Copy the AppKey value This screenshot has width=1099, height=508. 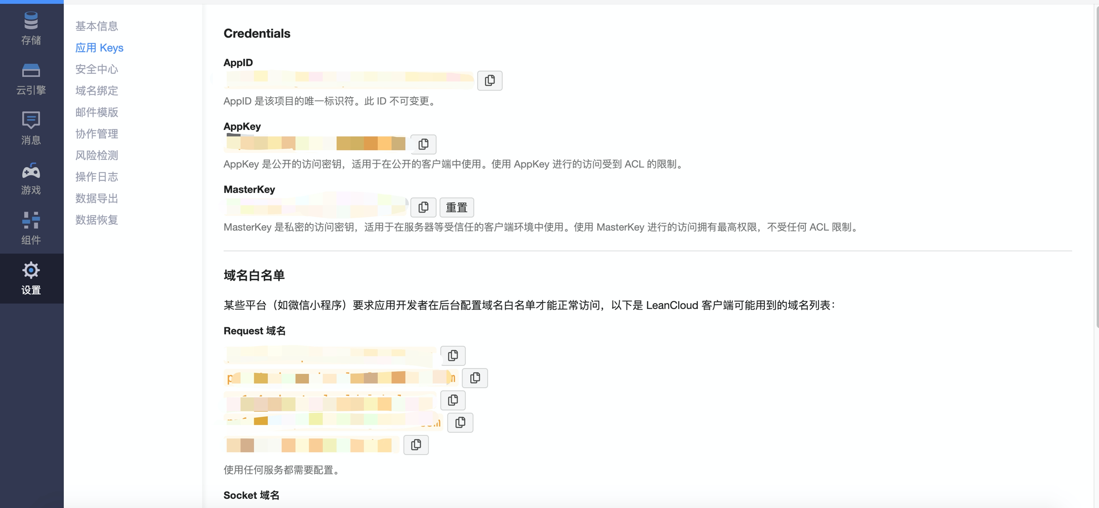point(423,144)
